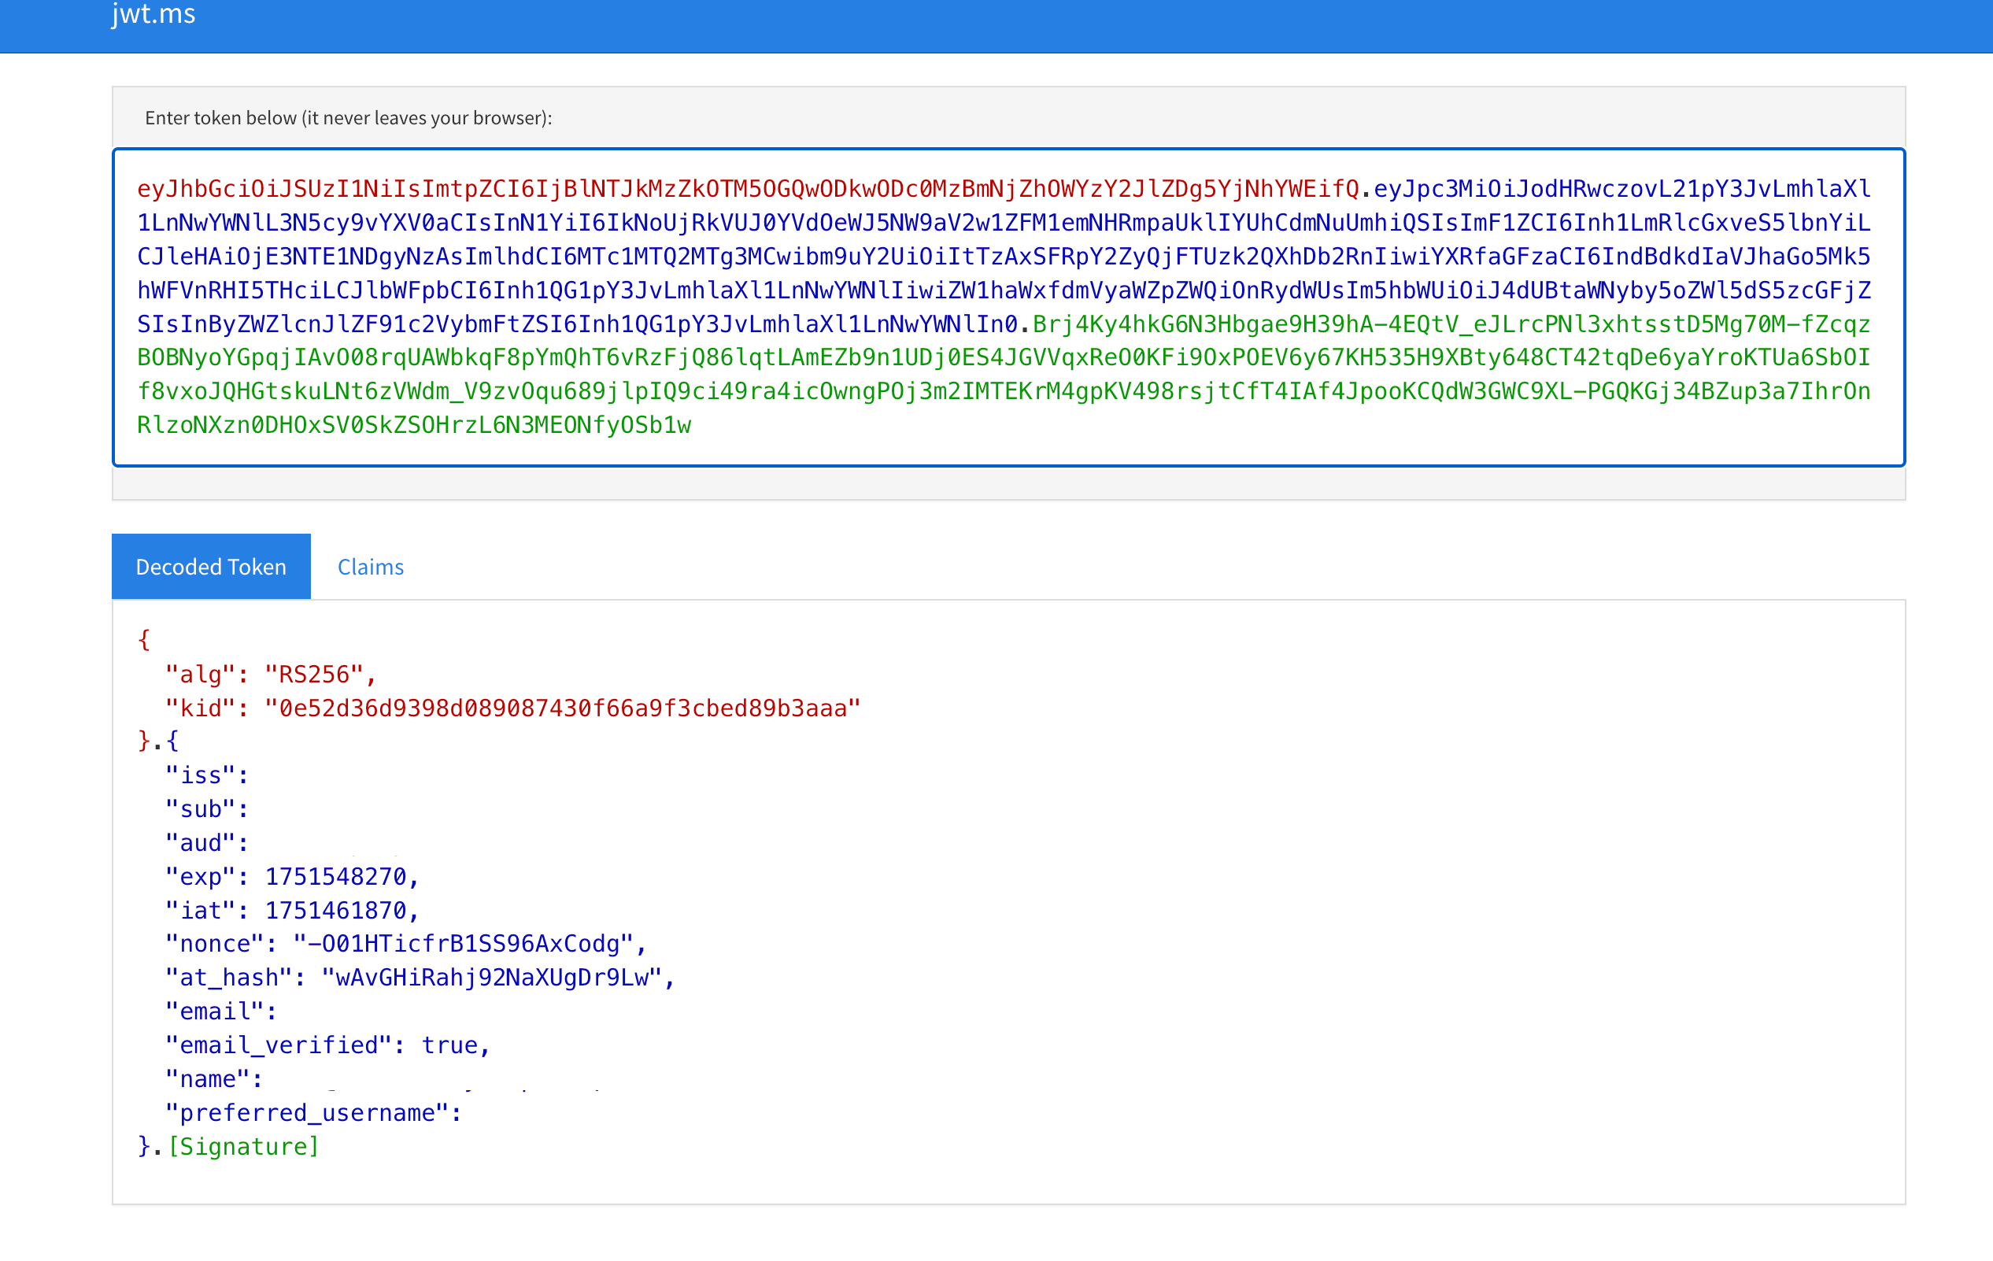Select the Decoded Token tab
Image resolution: width=1993 pixels, height=1261 pixels.
tap(211, 567)
